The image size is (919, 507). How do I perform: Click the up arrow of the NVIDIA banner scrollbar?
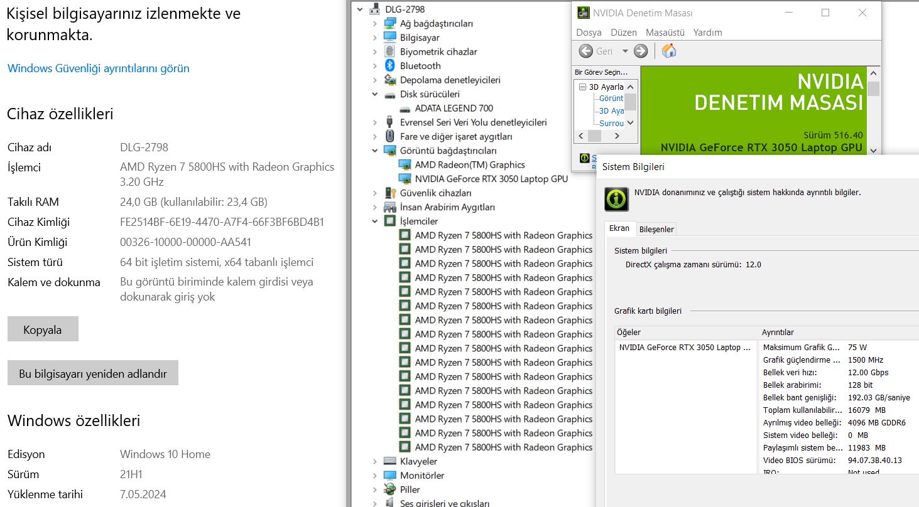point(873,73)
